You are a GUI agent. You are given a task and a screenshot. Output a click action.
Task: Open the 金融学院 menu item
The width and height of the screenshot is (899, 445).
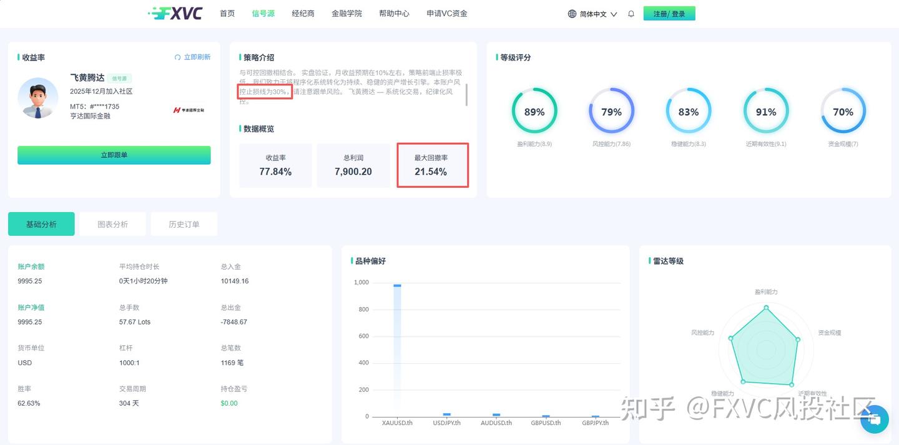(x=347, y=12)
